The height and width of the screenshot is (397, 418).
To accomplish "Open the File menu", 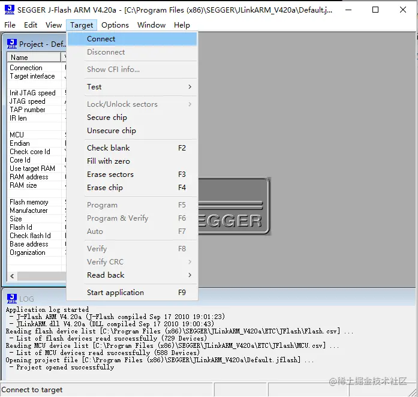I will click(10, 25).
